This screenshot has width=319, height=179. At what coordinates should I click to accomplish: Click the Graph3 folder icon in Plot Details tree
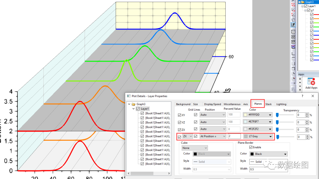(134, 104)
